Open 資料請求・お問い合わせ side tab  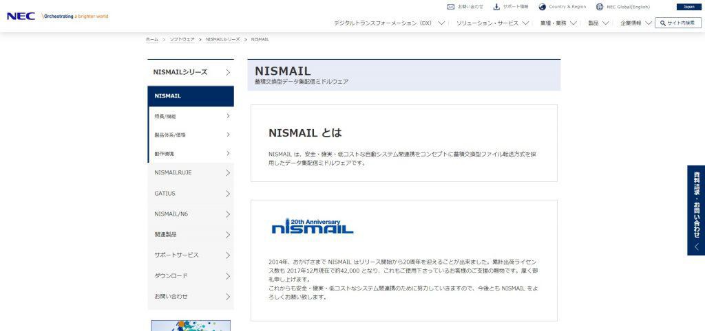pyautogui.click(x=696, y=210)
